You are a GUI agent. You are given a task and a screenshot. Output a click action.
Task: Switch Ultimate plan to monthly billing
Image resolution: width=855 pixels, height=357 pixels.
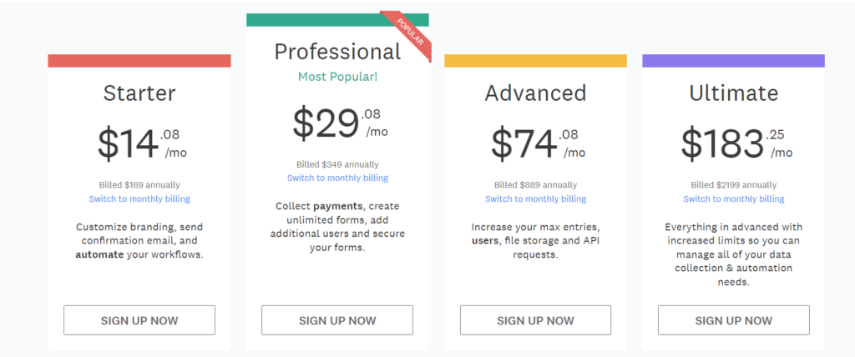(x=733, y=199)
